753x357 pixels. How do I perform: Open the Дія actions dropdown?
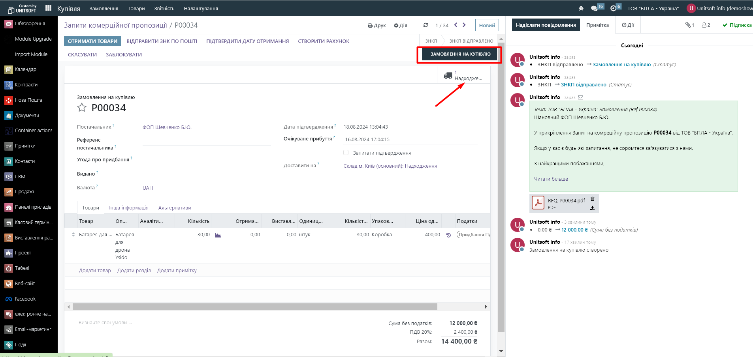click(x=400, y=25)
